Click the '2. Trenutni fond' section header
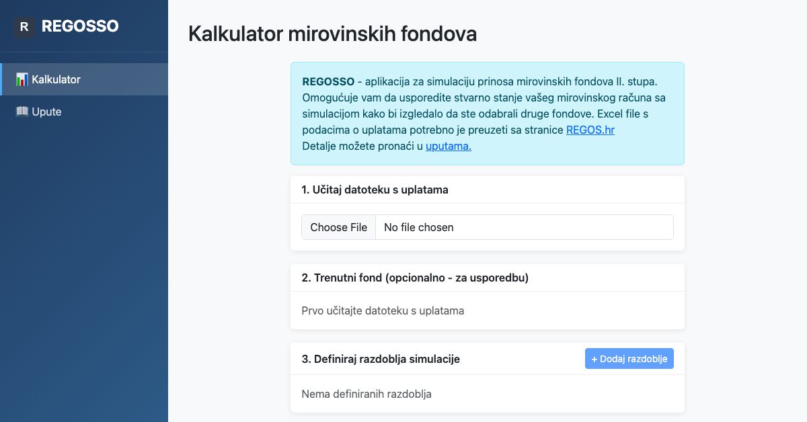Screen dimensions: 807x422 [415, 278]
